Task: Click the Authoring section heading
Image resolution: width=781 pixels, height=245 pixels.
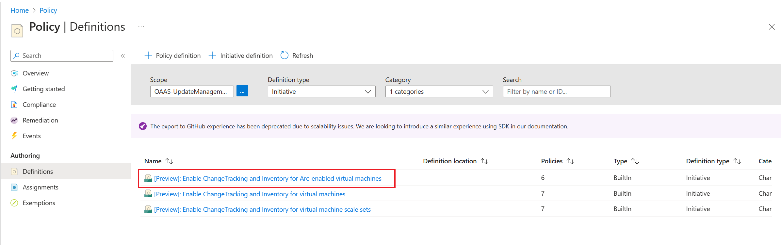Action: (x=25, y=155)
